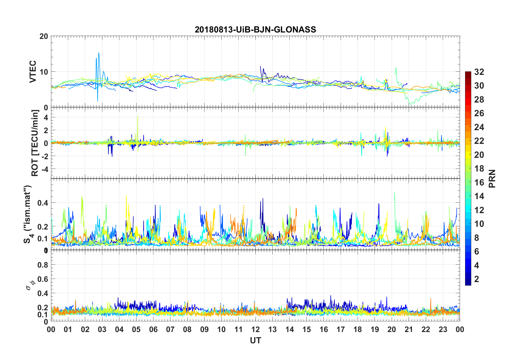Click colorbar tick label 26
Screen dimensions: 511x357
point(479,113)
